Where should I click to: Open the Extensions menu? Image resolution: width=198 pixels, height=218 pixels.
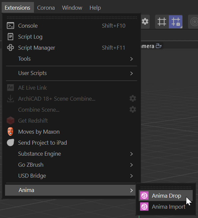pyautogui.click(x=18, y=8)
